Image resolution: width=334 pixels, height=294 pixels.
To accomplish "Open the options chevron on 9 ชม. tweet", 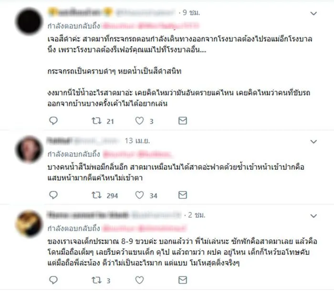I will (x=313, y=14).
